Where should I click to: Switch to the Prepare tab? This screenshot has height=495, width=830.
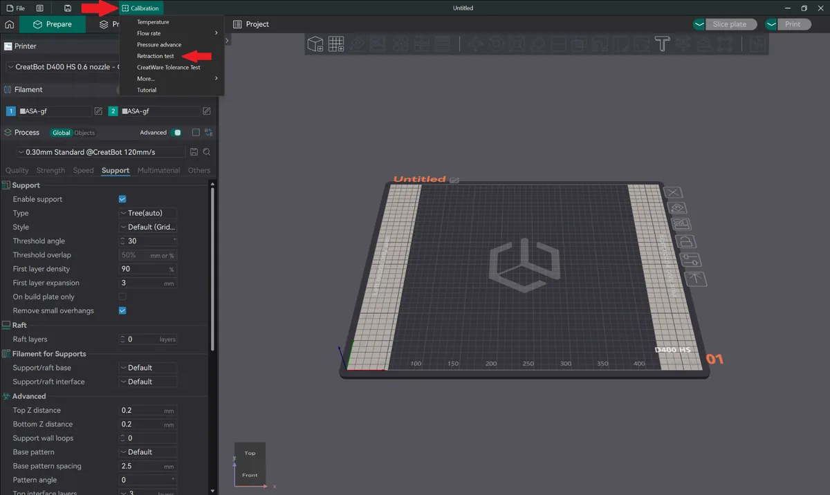point(53,24)
